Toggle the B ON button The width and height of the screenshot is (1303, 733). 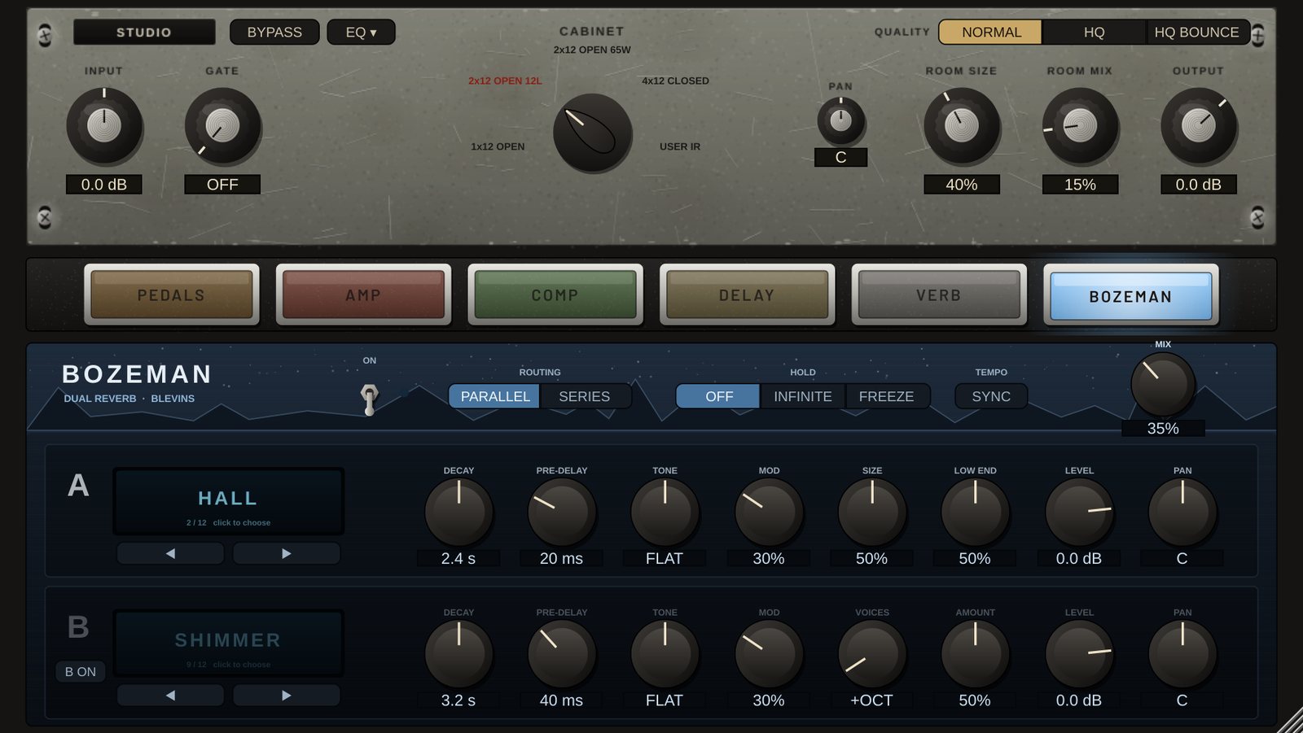pos(81,672)
